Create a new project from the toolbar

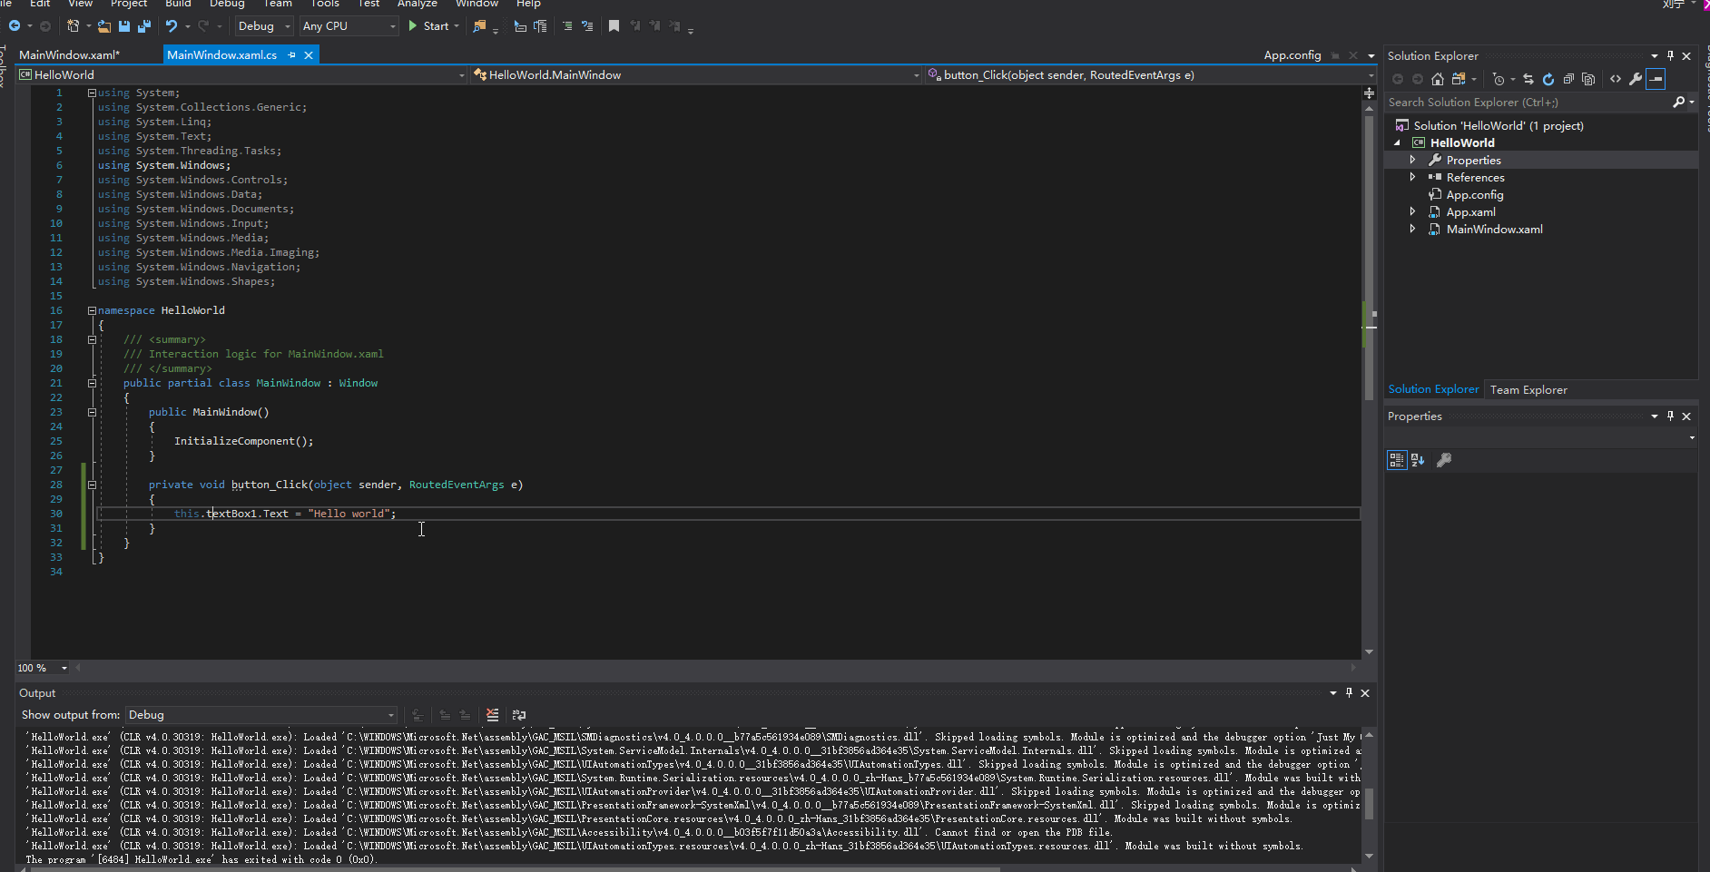[x=74, y=26]
